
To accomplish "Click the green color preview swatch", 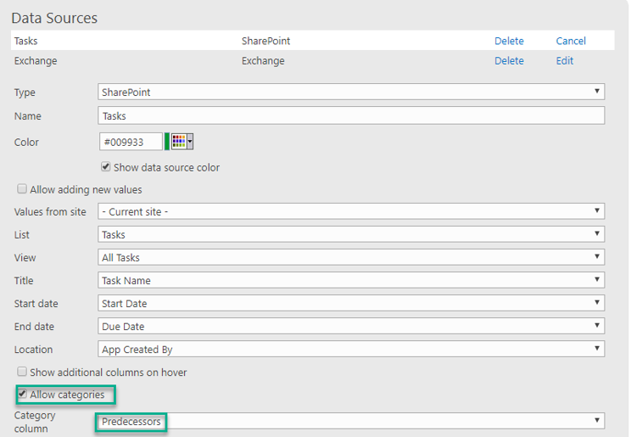I will (167, 142).
